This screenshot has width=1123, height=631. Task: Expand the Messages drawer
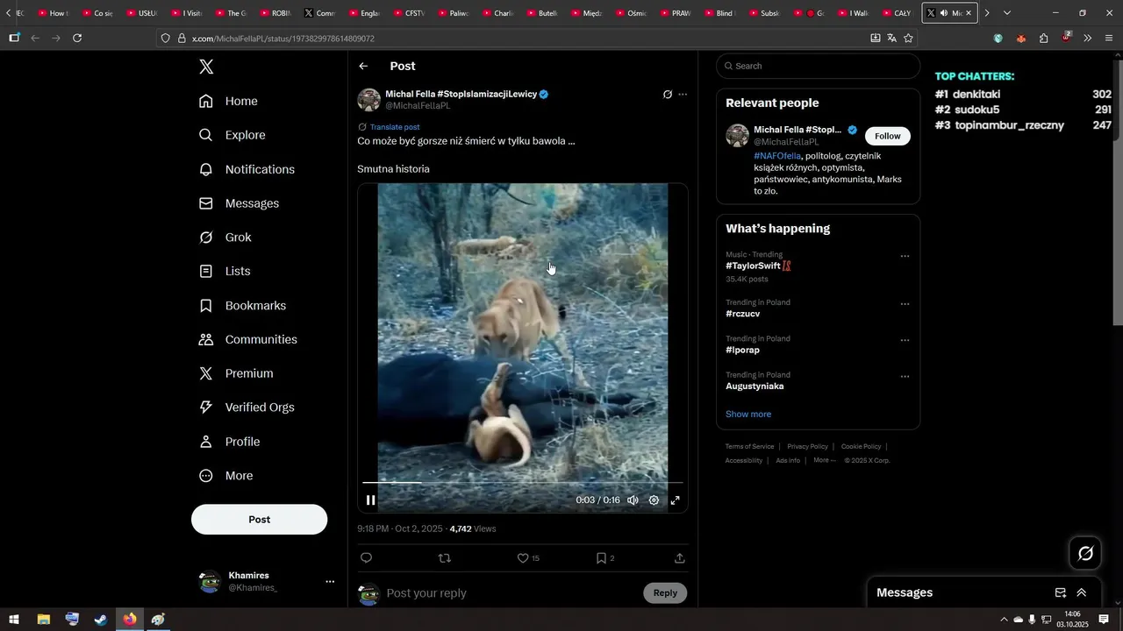(1082, 593)
